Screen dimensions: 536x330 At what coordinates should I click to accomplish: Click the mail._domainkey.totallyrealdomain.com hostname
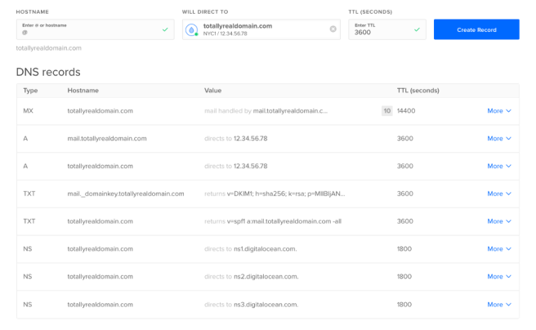coord(126,194)
